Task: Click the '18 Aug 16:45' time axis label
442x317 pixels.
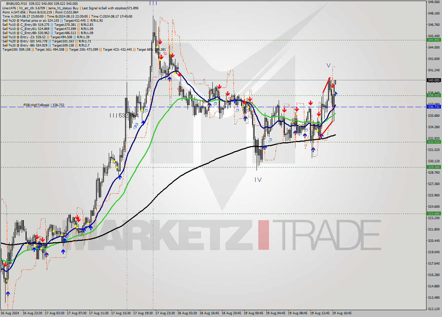Action: [209, 313]
